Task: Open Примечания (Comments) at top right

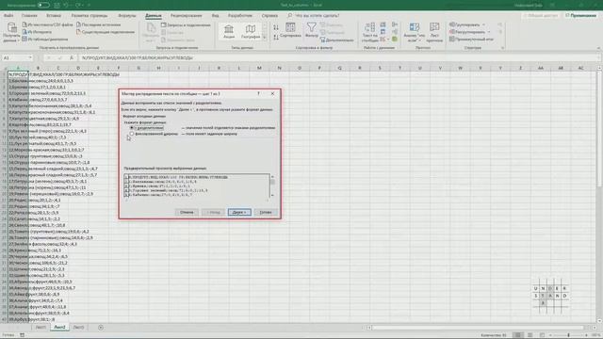Action: [580, 15]
